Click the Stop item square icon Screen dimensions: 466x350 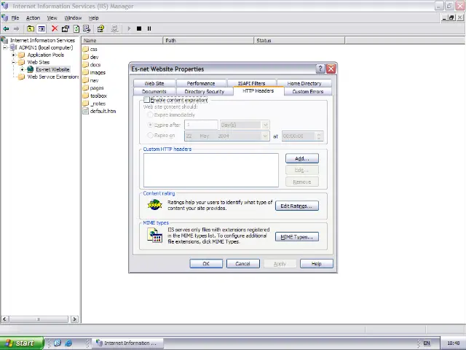tap(139, 28)
